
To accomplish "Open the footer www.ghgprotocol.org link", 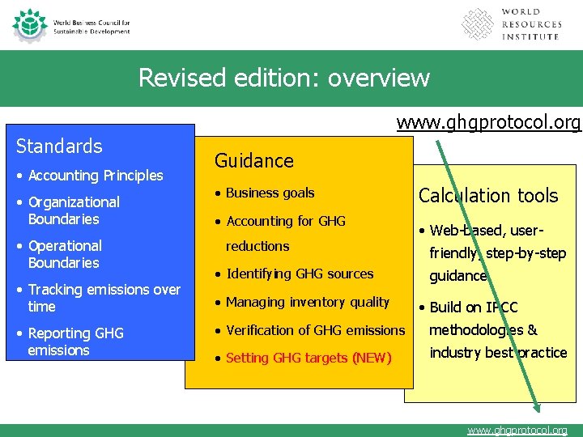I will [517, 431].
